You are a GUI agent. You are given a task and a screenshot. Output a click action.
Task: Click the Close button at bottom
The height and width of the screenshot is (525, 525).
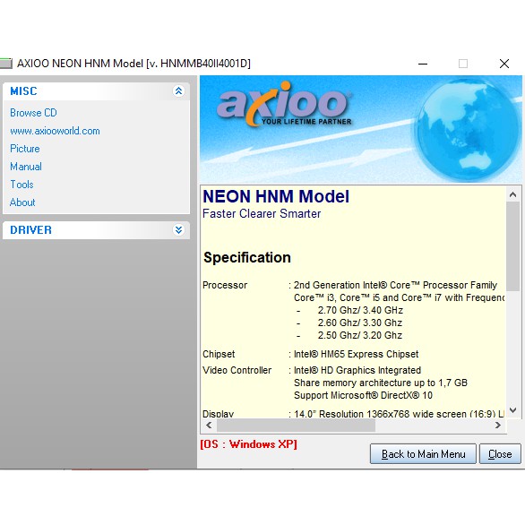[x=500, y=454]
